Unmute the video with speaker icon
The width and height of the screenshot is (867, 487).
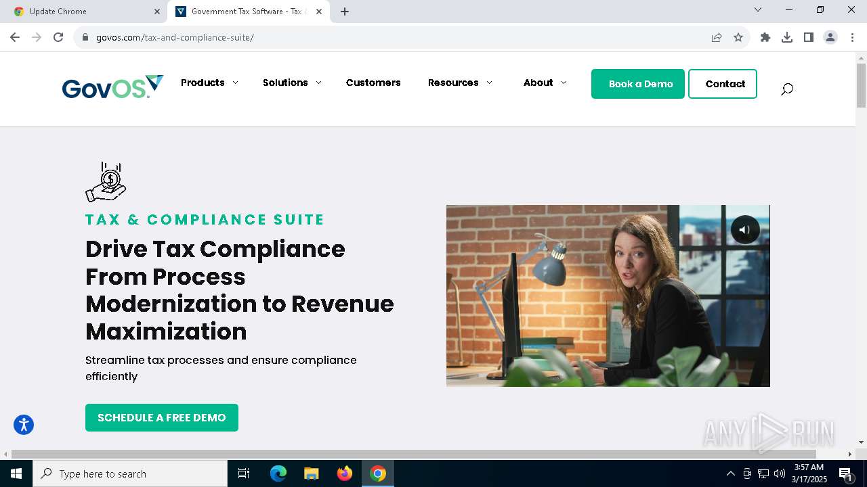745,230
